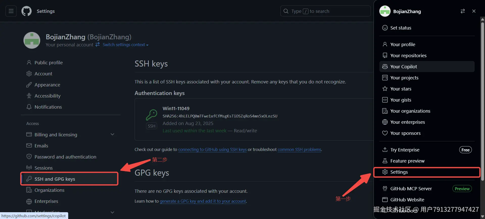The height and width of the screenshot is (219, 485).
Task: Open Your stars
Action: pos(427,89)
